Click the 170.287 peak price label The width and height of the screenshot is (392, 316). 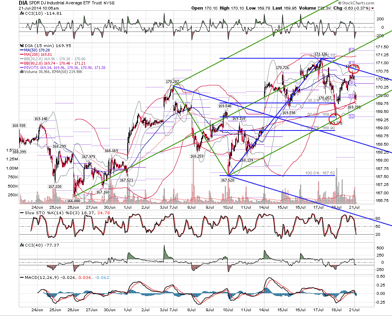172,81
